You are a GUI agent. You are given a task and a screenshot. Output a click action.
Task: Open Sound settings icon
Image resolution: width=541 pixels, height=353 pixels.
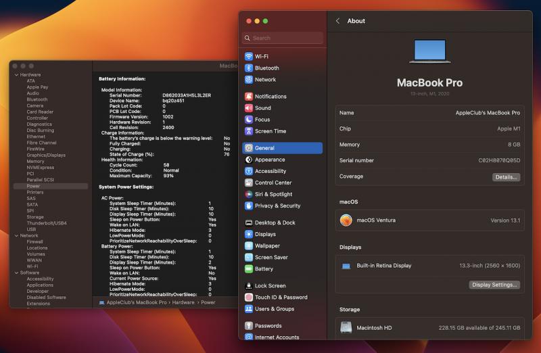[x=249, y=108]
